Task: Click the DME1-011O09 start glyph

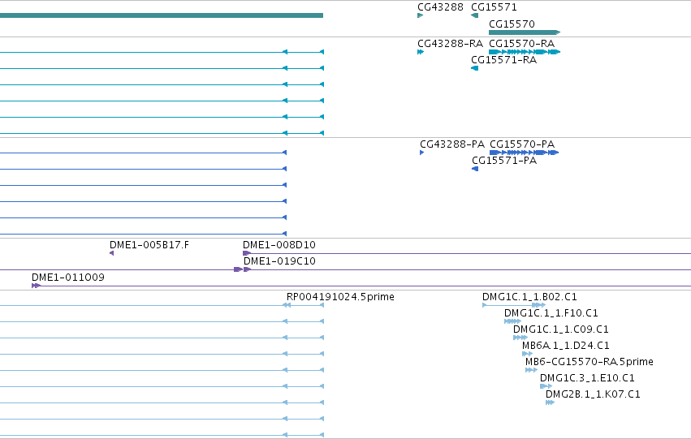Action: 37,286
